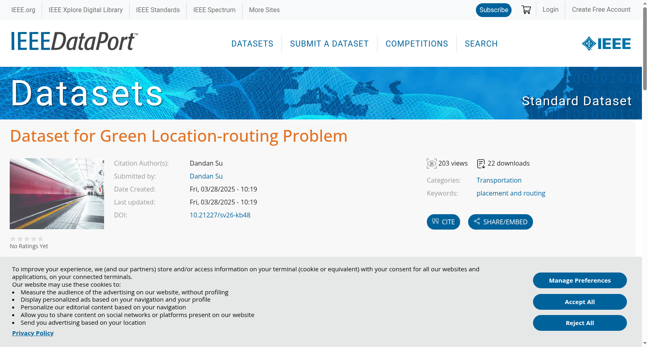Click the SHARE/EMBED button
The image size is (648, 347).
(x=501, y=222)
